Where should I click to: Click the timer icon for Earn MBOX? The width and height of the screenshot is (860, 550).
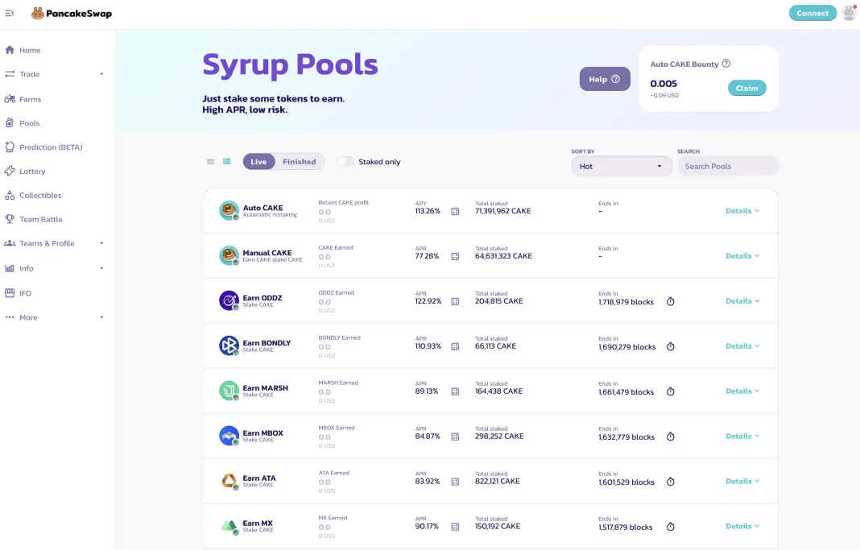pyautogui.click(x=670, y=436)
